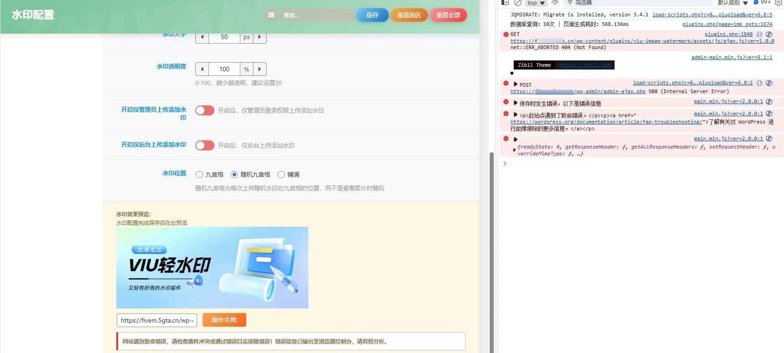Toggle the console sidebar icon in DevTools

[x=505, y=2]
